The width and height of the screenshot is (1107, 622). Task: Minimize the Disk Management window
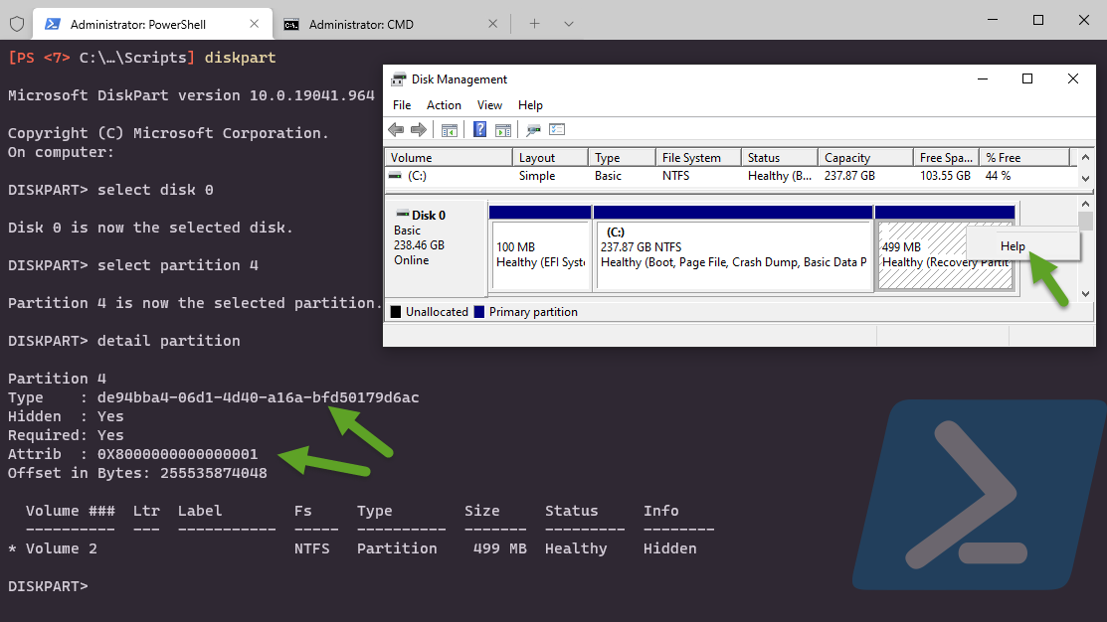click(x=982, y=78)
